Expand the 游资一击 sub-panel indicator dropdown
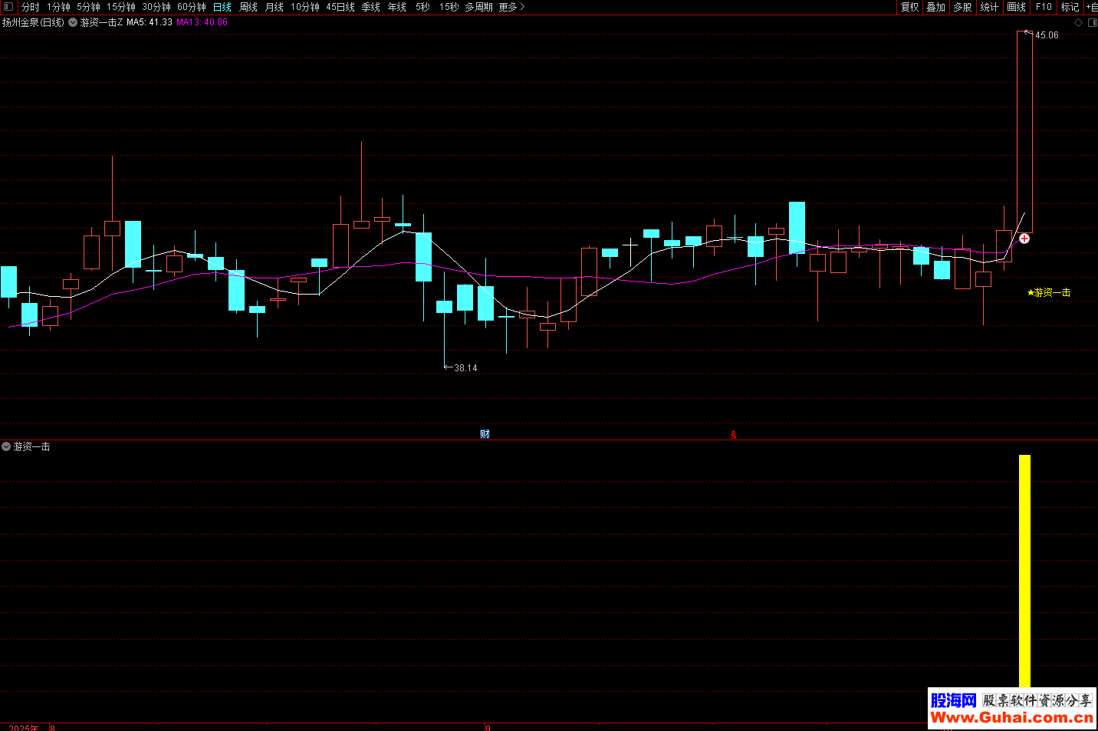This screenshot has height=731, width=1098. (x=6, y=446)
